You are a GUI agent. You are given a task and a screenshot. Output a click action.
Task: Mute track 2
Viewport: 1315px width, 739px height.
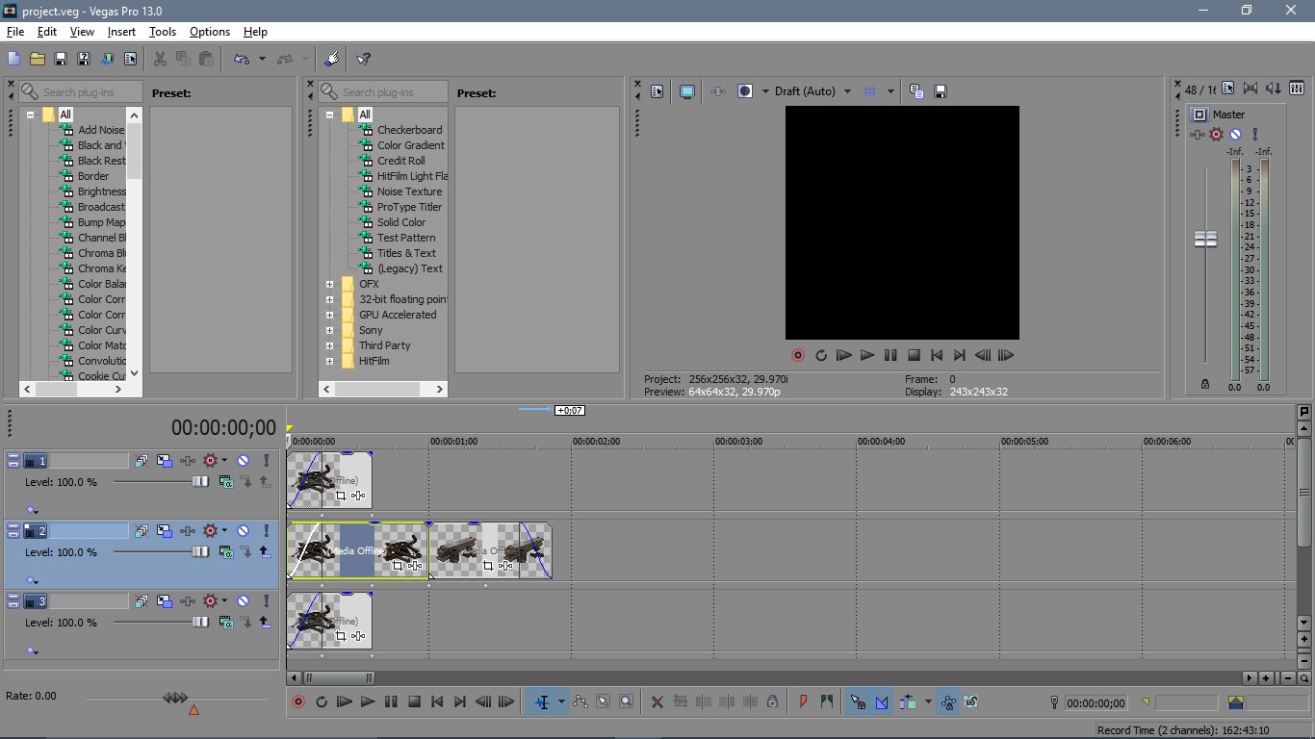tap(244, 530)
